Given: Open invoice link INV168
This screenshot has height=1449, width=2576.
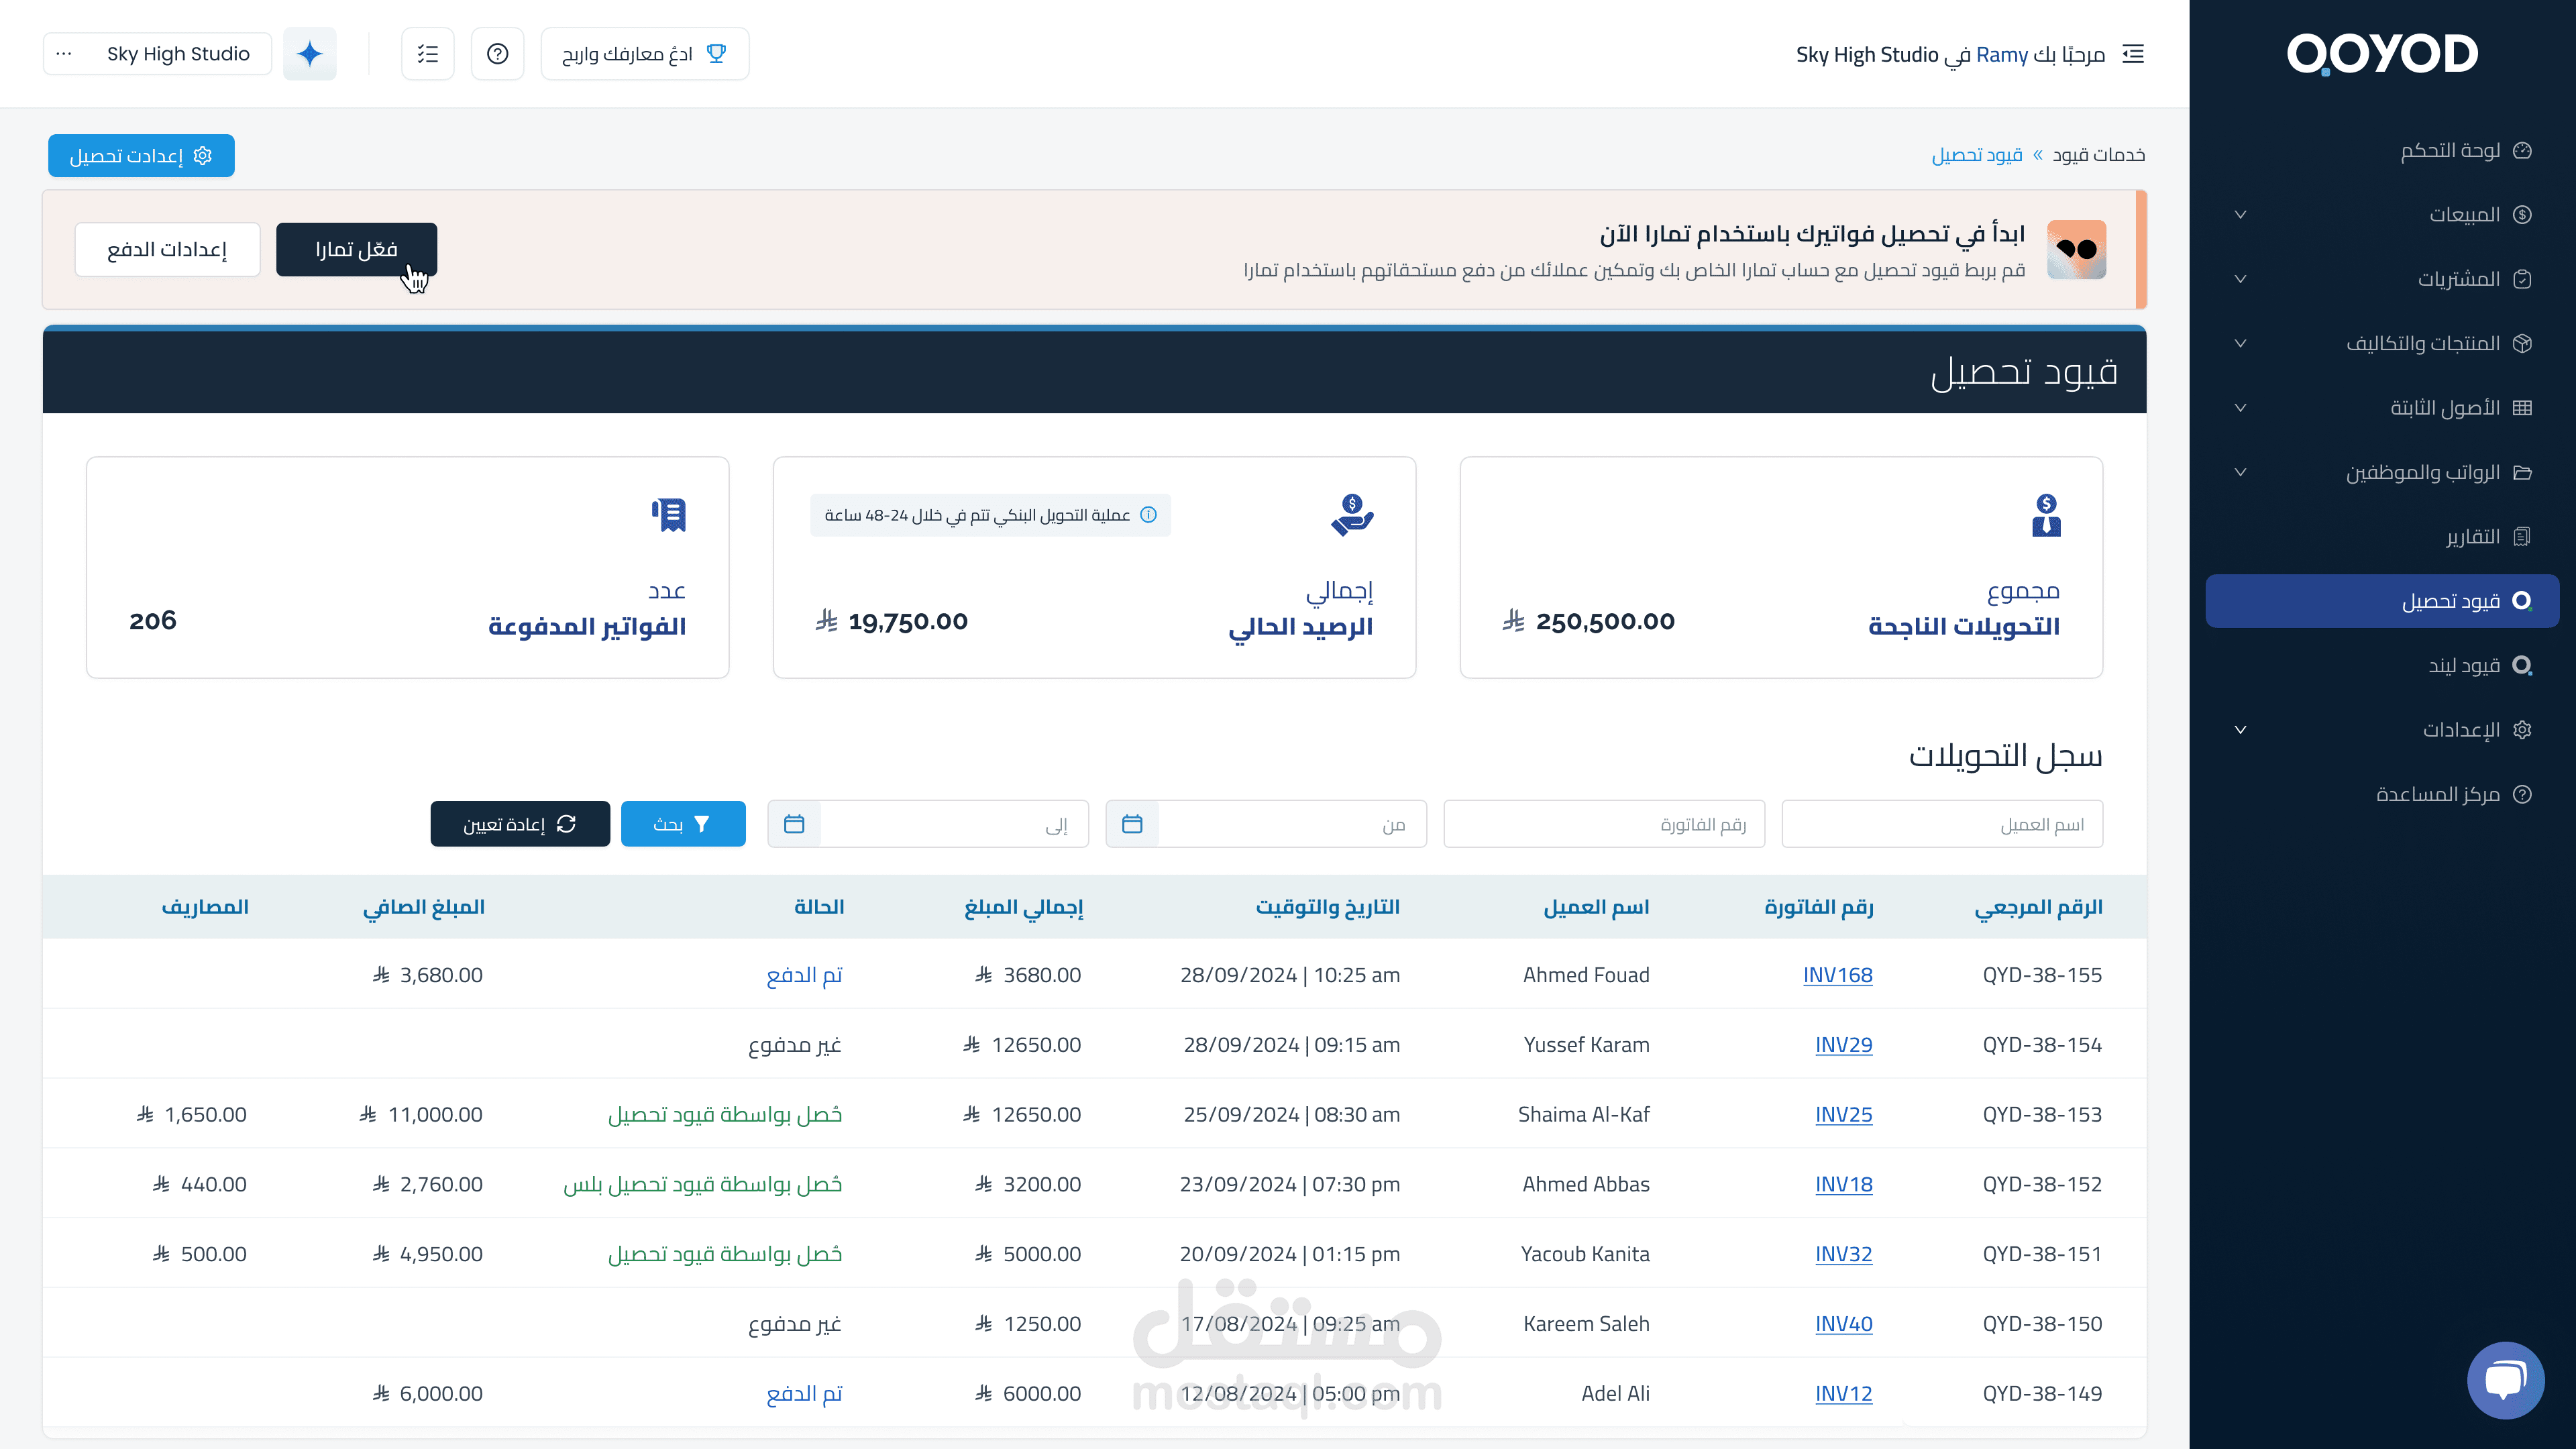Looking at the screenshot, I should 1837,975.
